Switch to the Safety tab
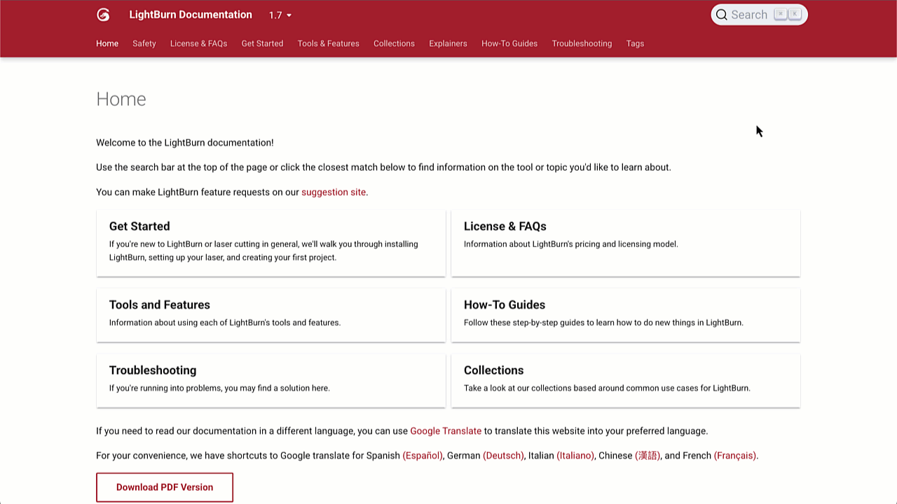 click(x=144, y=43)
